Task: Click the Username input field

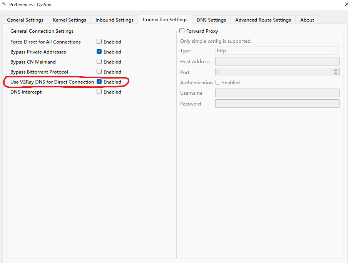Action: [x=277, y=93]
